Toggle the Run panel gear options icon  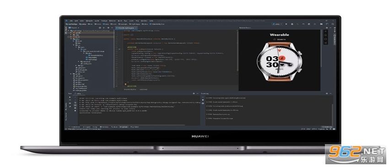pyautogui.click(x=194, y=93)
